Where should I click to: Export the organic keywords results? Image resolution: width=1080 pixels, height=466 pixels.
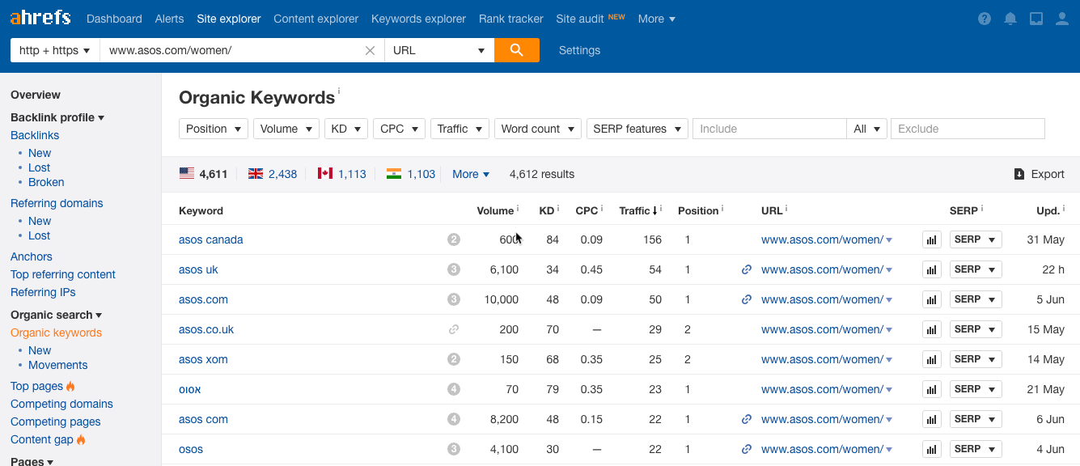point(1040,174)
